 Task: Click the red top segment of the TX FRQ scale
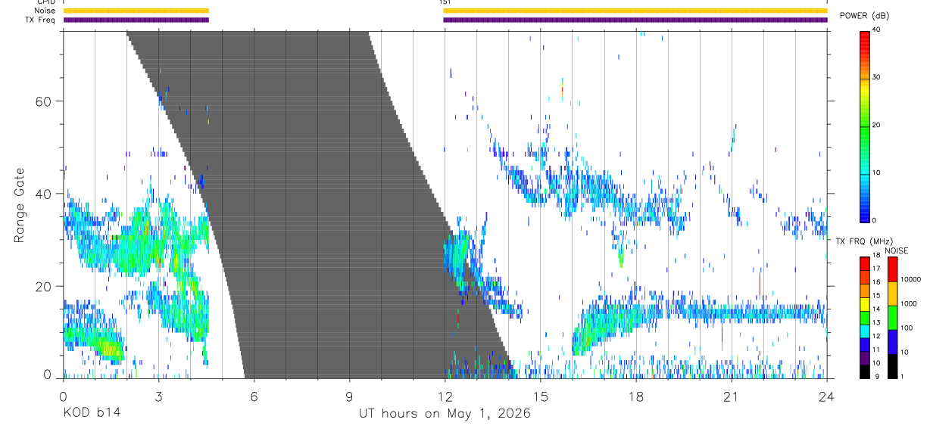tap(864, 263)
